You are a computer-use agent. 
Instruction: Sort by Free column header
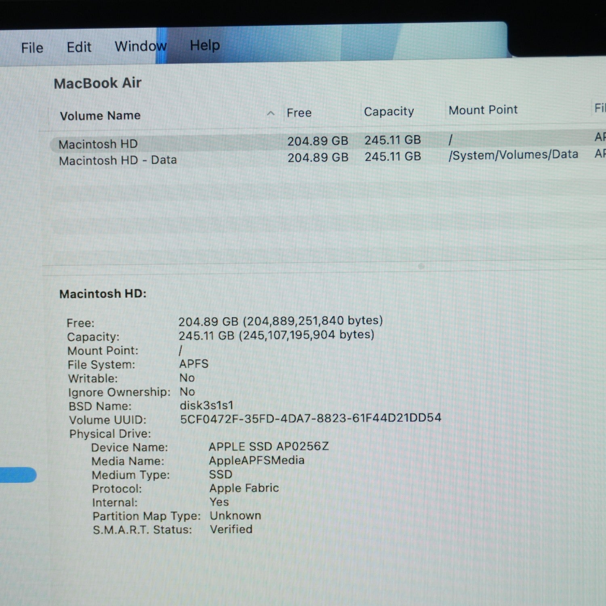click(299, 113)
